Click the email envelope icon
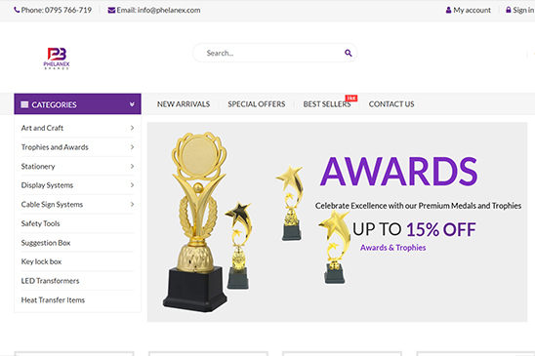This screenshot has width=535, height=356. tap(111, 10)
